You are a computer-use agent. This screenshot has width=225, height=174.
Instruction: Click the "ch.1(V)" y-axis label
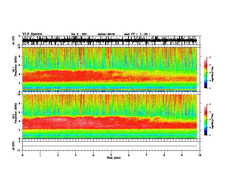click(14, 40)
